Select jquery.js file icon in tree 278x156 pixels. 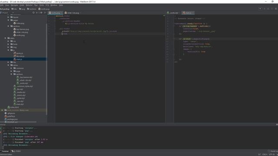15,53
